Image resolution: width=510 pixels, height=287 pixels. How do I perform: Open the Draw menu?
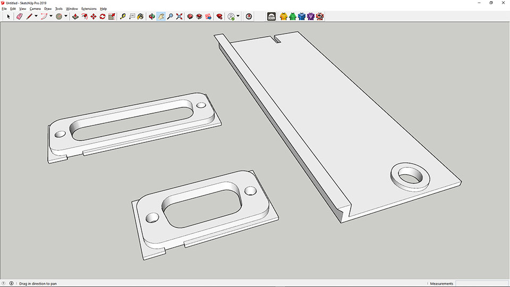[x=48, y=9]
